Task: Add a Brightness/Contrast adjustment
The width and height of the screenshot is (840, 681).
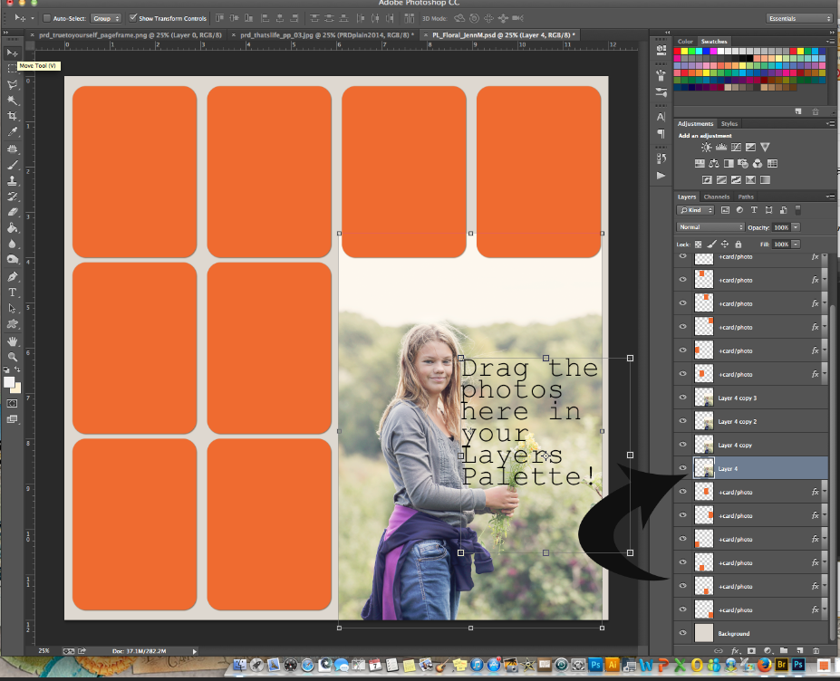Action: click(707, 147)
